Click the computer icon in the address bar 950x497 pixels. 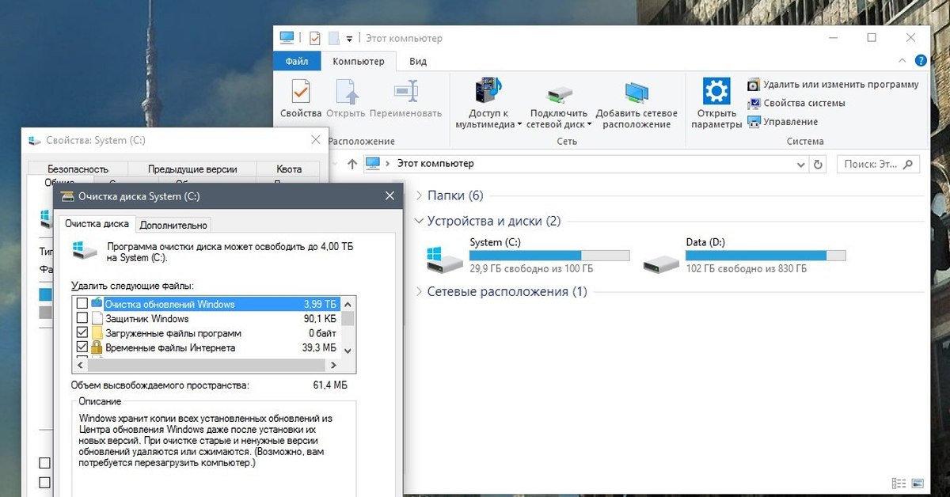(x=372, y=164)
